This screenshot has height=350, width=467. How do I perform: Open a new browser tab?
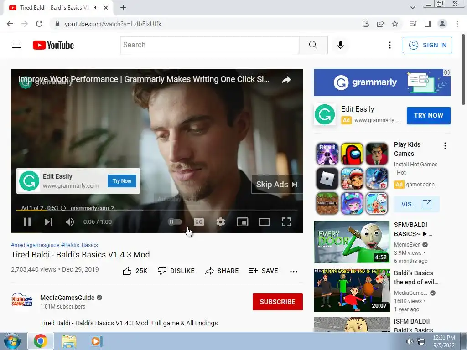(123, 8)
